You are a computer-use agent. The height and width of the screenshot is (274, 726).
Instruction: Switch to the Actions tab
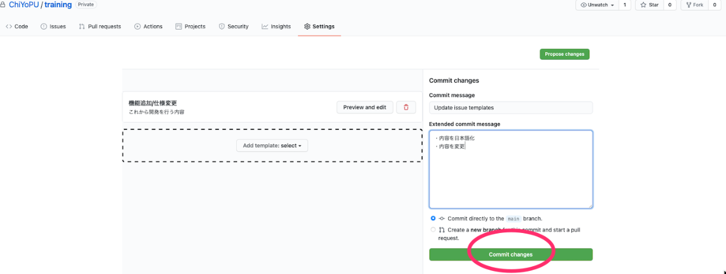tap(148, 27)
